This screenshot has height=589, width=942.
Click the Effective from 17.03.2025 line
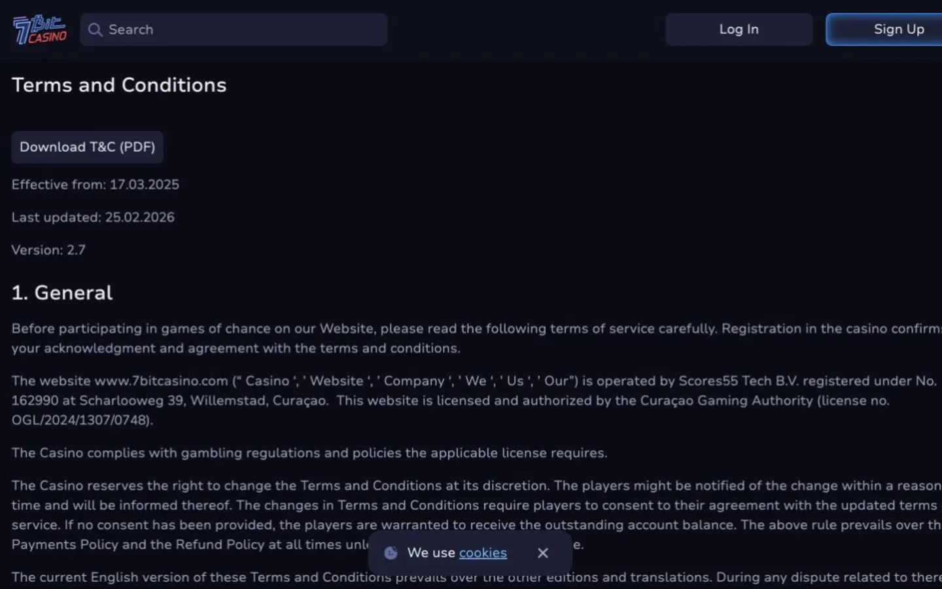[96, 185]
